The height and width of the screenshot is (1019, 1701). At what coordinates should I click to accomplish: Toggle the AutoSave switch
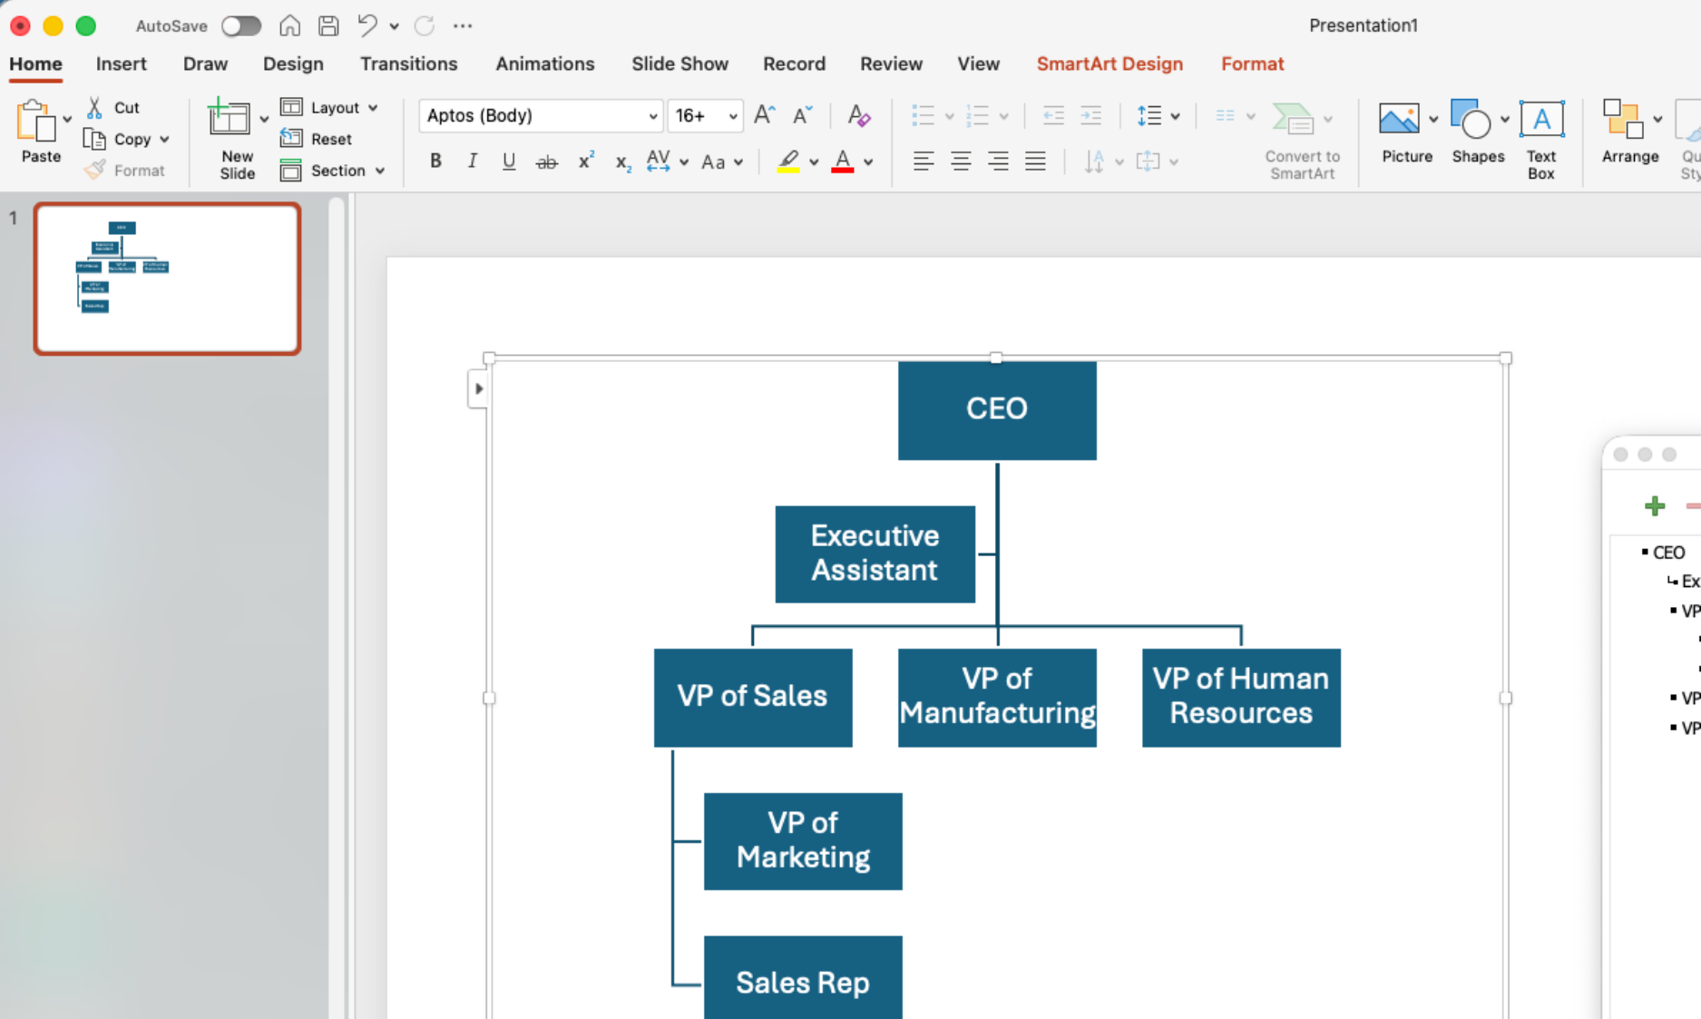point(241,26)
